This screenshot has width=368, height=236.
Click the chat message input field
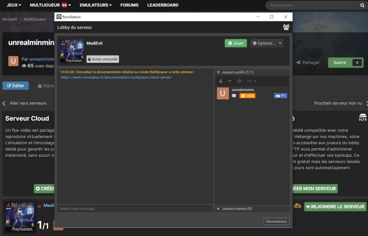tap(135, 209)
